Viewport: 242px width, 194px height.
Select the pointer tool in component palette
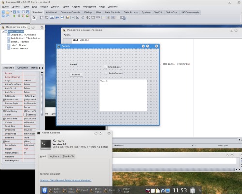click(x=34, y=18)
